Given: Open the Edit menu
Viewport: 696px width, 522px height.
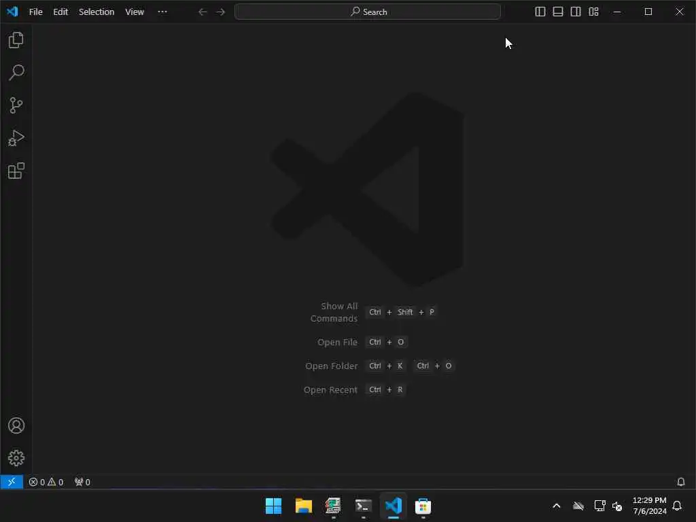Looking at the screenshot, I should click(x=60, y=12).
